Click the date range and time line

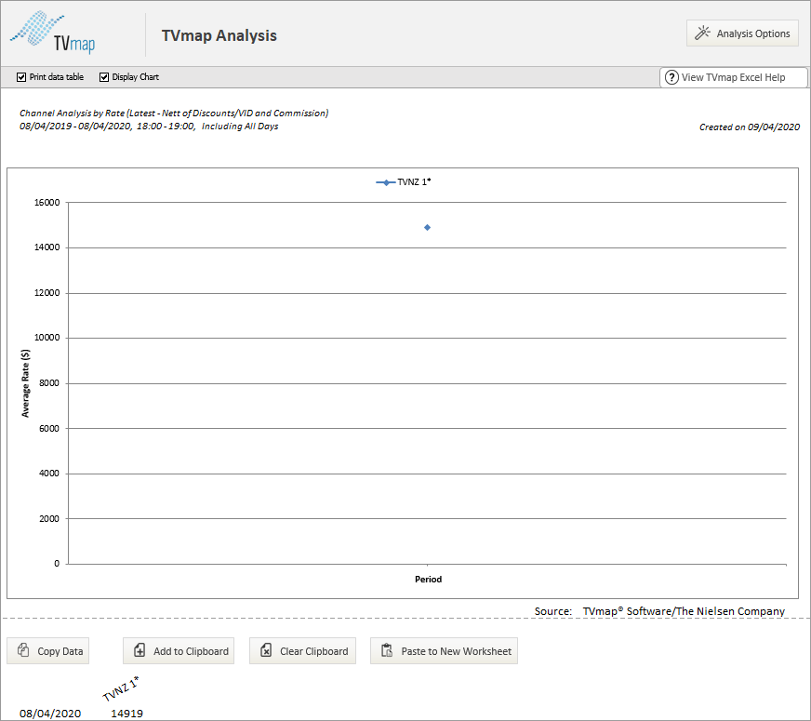(149, 127)
